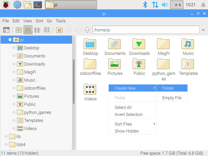Viewport: 208px width, 156px height.
Task: Go to the home folder icon
Action: (x=60, y=30)
